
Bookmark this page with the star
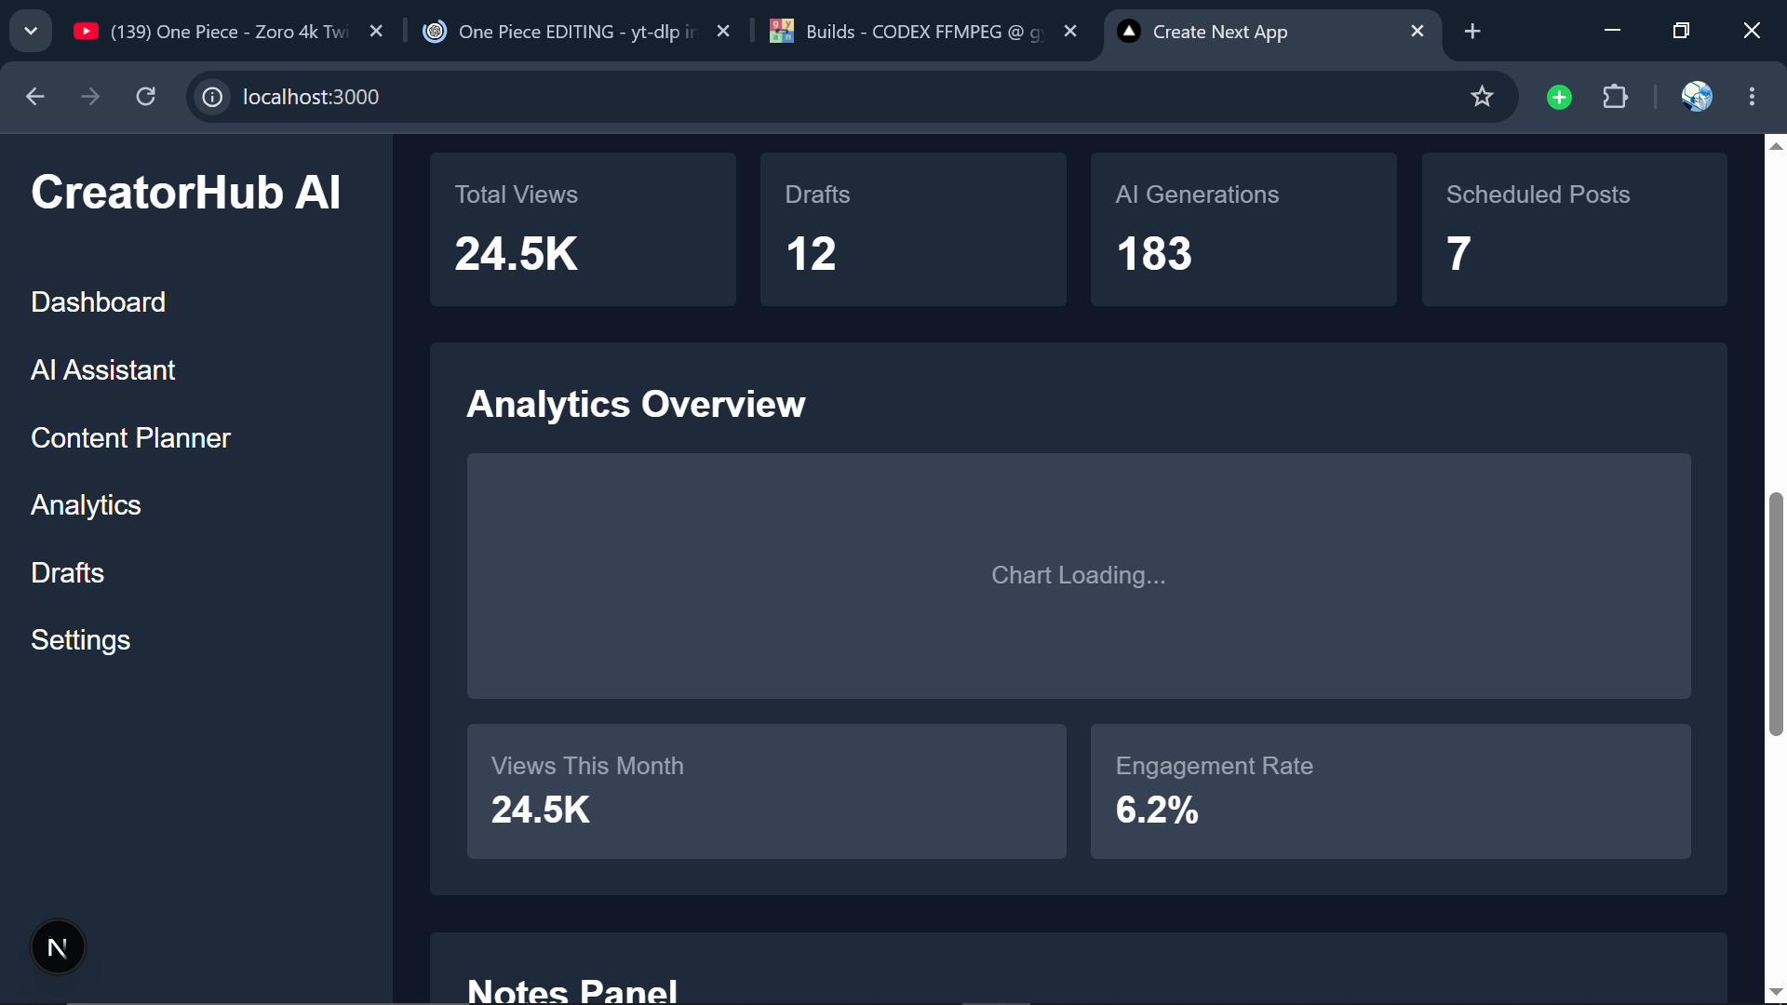(x=1482, y=97)
